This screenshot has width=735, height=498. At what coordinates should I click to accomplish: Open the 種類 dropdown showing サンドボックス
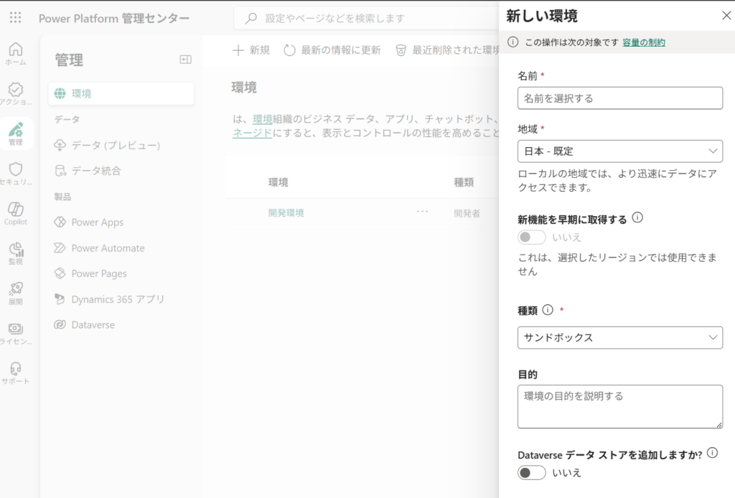pyautogui.click(x=619, y=337)
